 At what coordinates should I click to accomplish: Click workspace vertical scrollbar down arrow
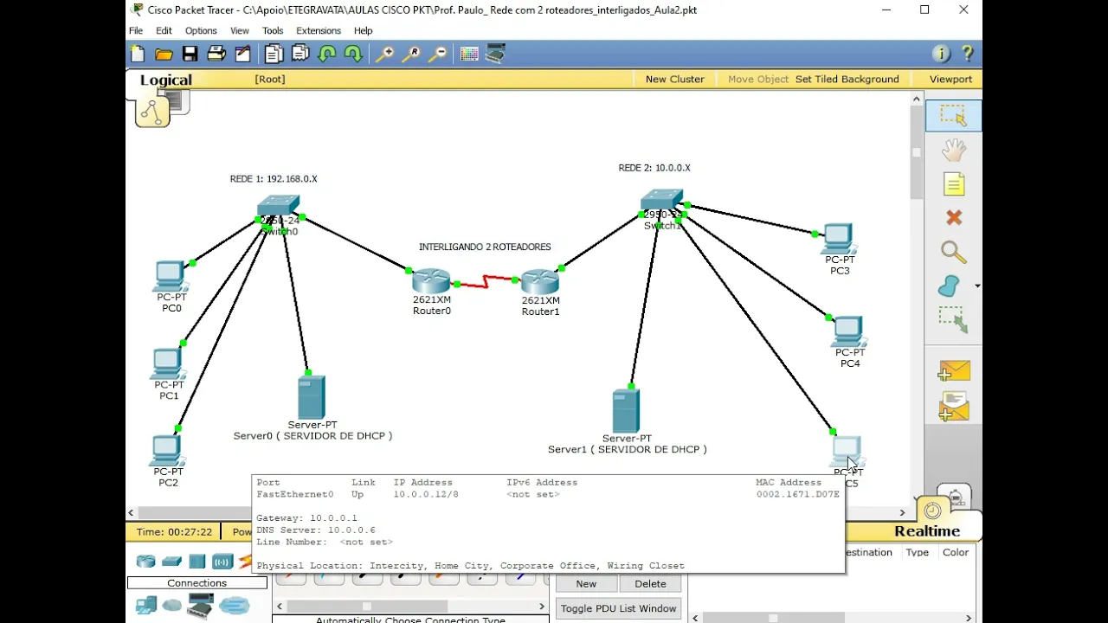(x=917, y=497)
